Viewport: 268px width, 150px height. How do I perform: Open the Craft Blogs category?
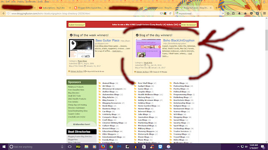108,120
